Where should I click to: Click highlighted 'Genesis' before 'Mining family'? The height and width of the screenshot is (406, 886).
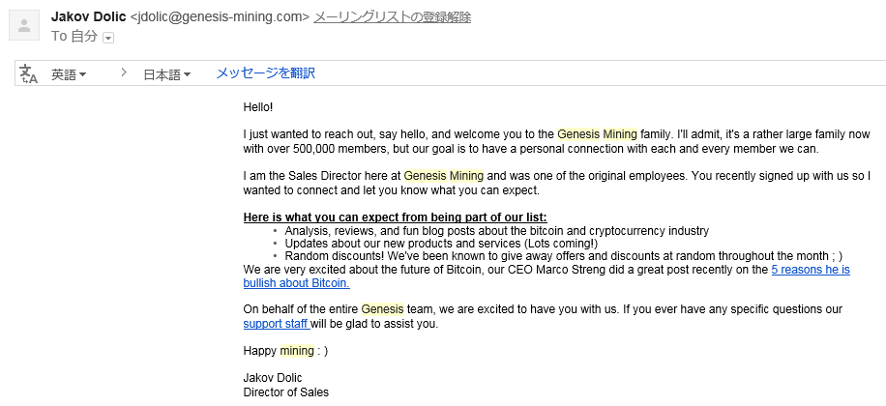(578, 134)
